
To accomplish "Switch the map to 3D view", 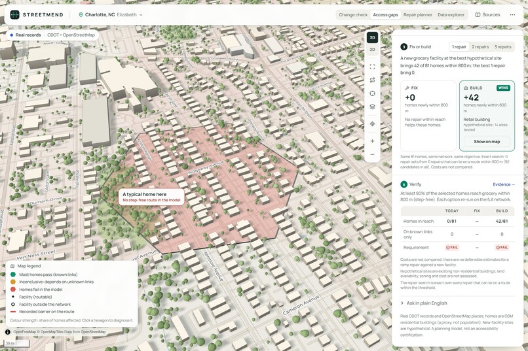I will [x=372, y=38].
